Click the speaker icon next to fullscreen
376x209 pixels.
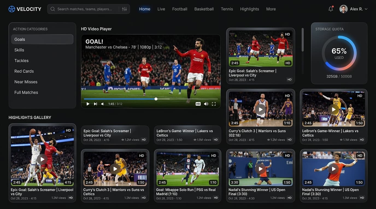[206, 104]
